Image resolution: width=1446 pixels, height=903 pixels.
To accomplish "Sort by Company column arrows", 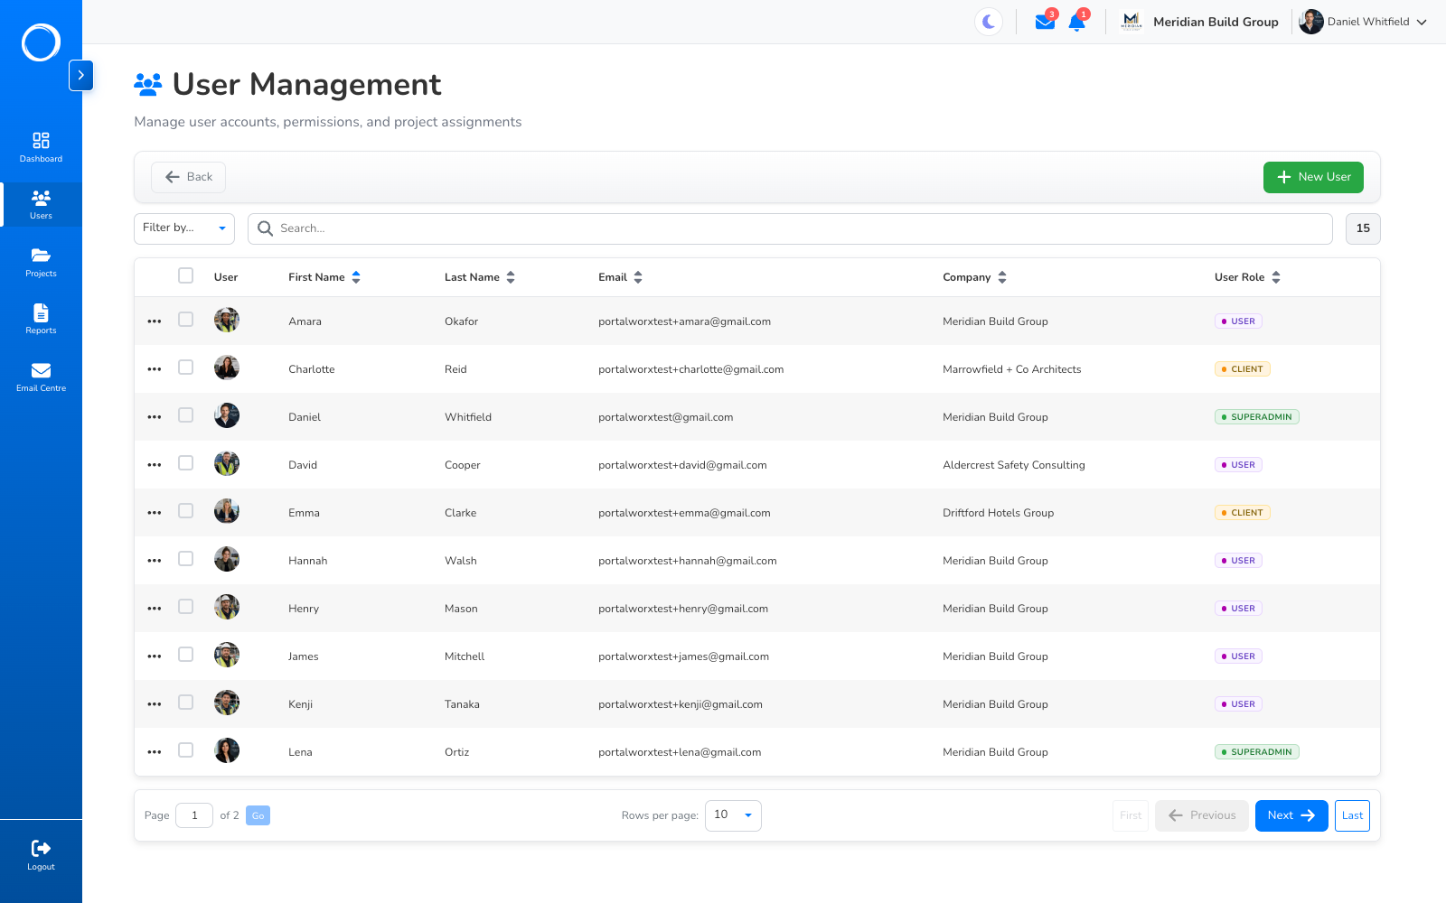I will pos(1002,277).
